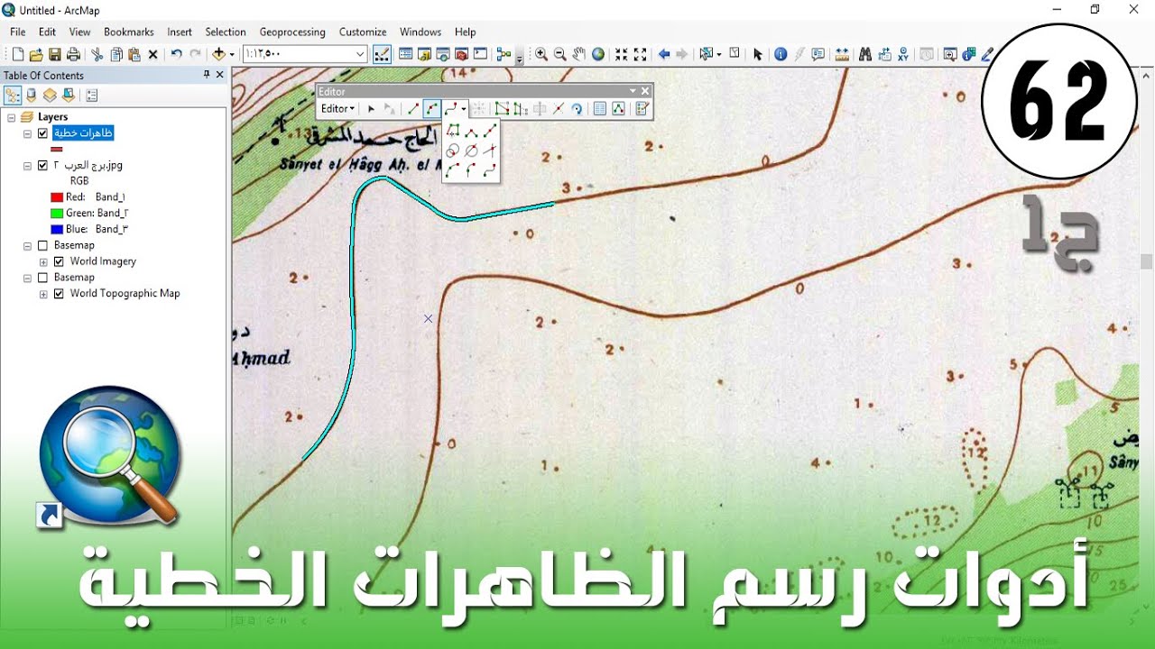Click the Find binoculars icon

[864, 54]
